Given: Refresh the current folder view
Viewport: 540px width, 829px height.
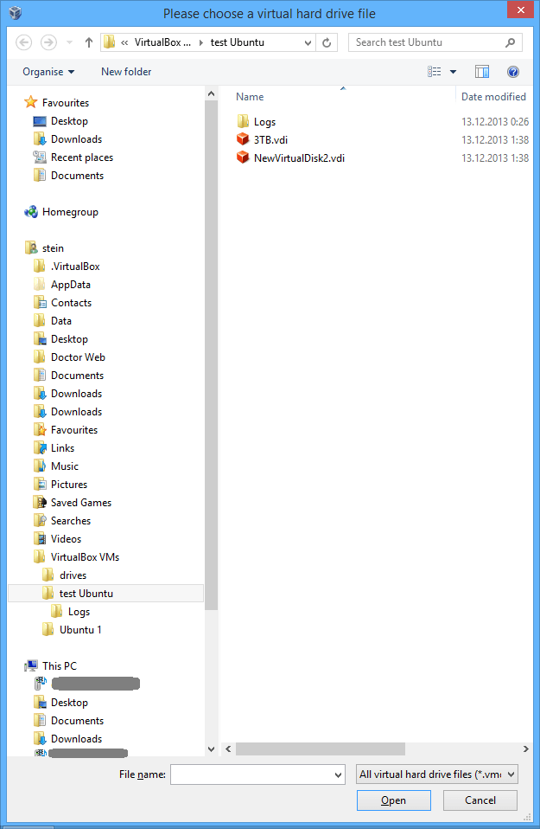Looking at the screenshot, I should (x=327, y=42).
